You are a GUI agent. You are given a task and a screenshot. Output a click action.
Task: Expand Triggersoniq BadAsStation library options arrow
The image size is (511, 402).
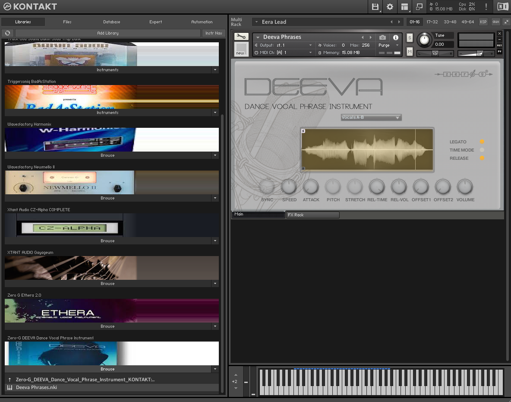[x=215, y=112]
